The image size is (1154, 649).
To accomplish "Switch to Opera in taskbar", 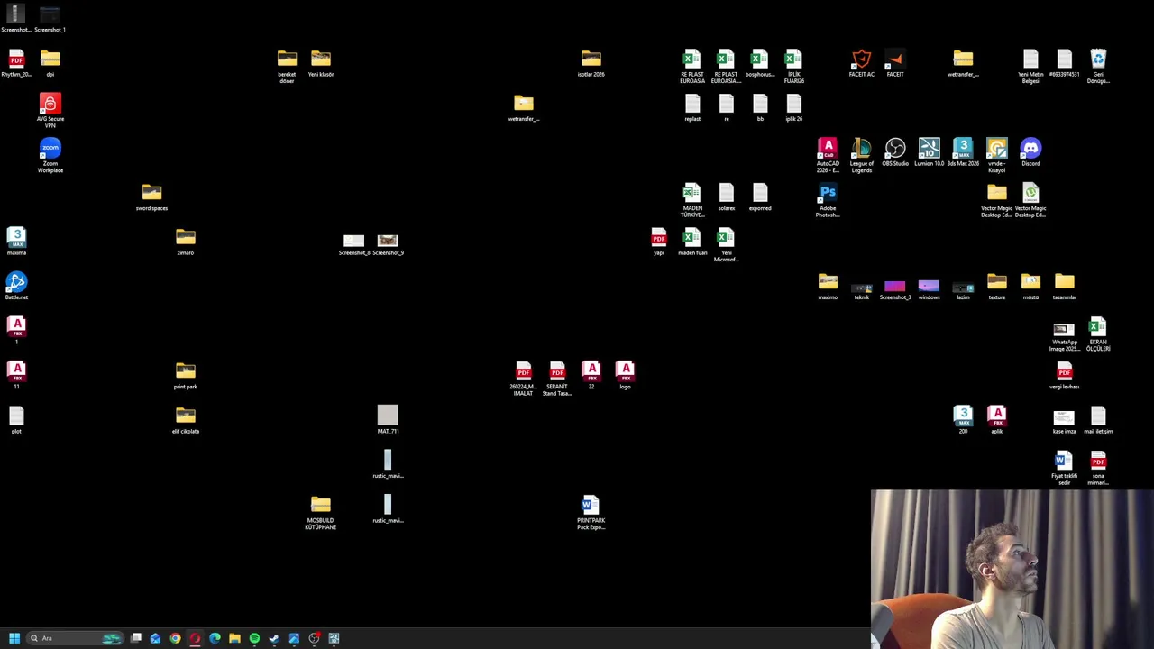I will (195, 638).
